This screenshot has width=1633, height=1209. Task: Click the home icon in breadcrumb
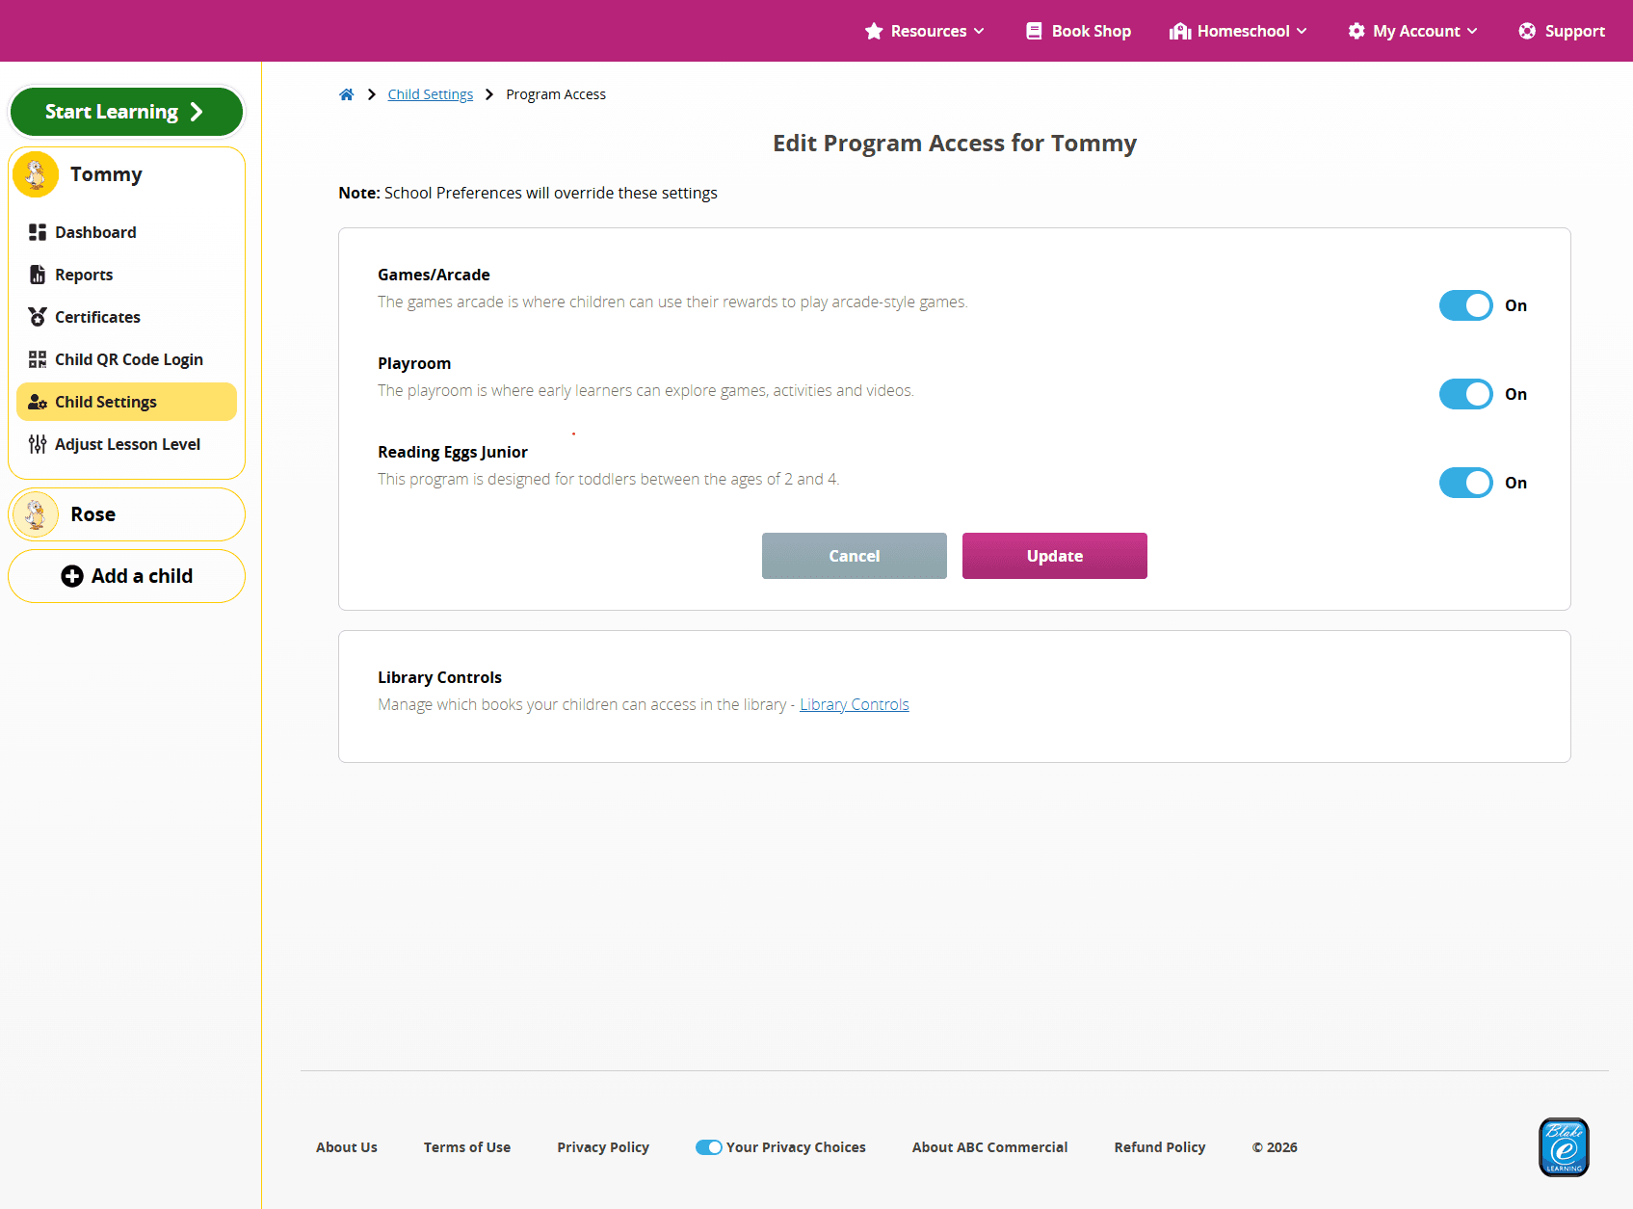(347, 94)
